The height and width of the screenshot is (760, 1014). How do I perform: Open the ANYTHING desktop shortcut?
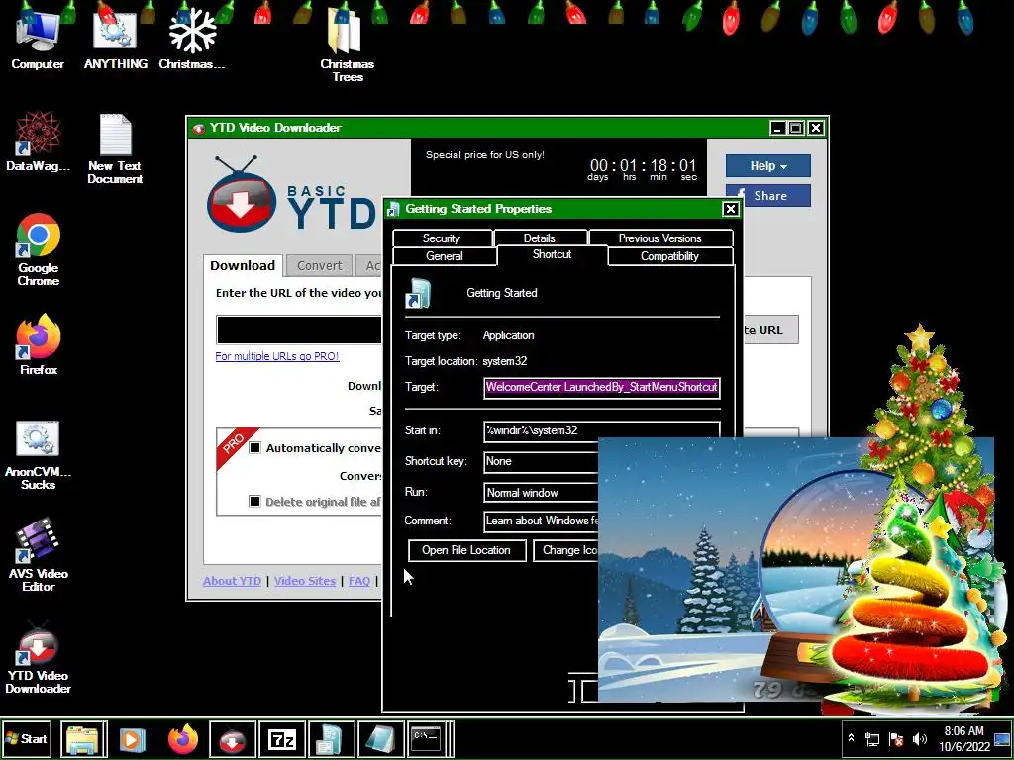tap(115, 40)
